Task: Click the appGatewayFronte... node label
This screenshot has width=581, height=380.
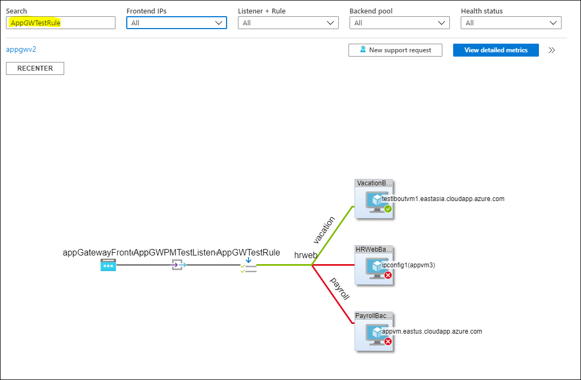Action: pos(98,253)
